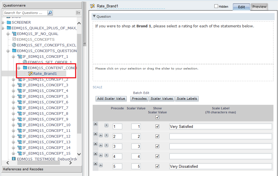The height and width of the screenshot is (176, 278).
Task: Switch to the Preview tab
Action: point(259,7)
